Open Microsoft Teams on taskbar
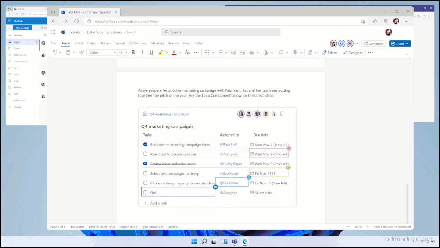This screenshot has height=248, width=440. (x=234, y=241)
